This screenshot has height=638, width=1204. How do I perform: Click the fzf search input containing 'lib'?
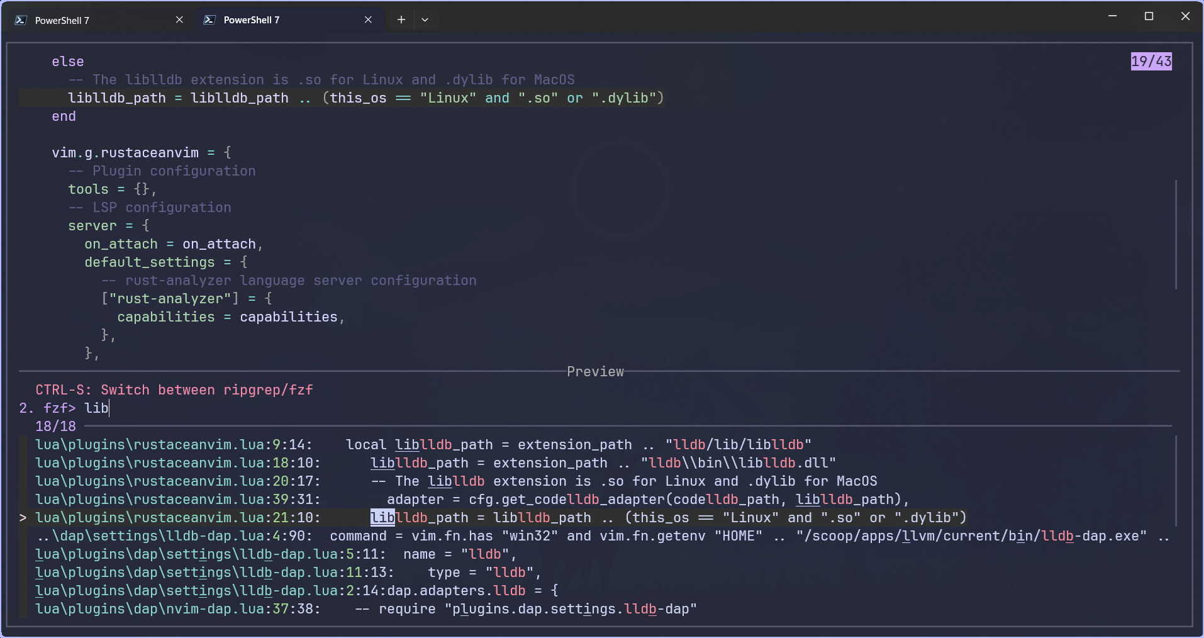coord(96,408)
